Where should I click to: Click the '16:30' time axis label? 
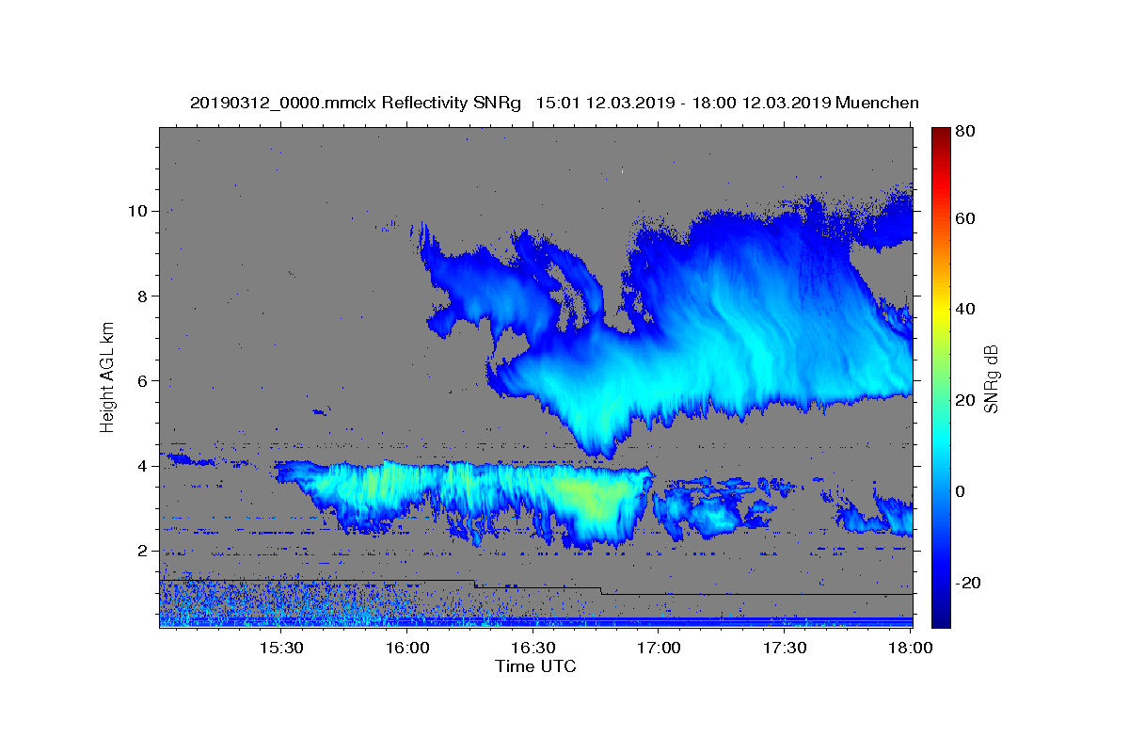533,649
